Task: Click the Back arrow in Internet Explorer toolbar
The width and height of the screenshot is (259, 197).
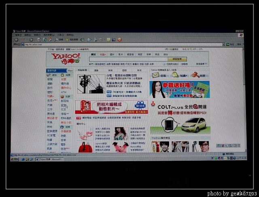Action: [17, 40]
